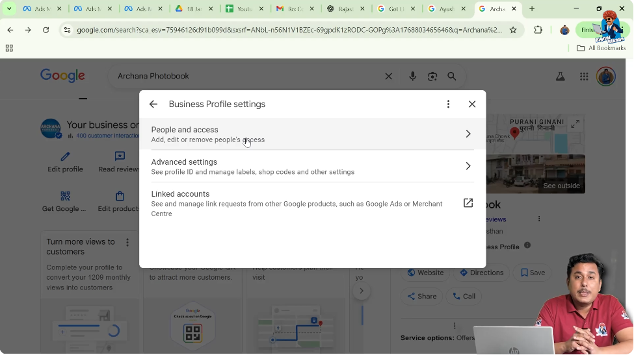Open People and access settings
The width and height of the screenshot is (634, 355).
(312, 134)
